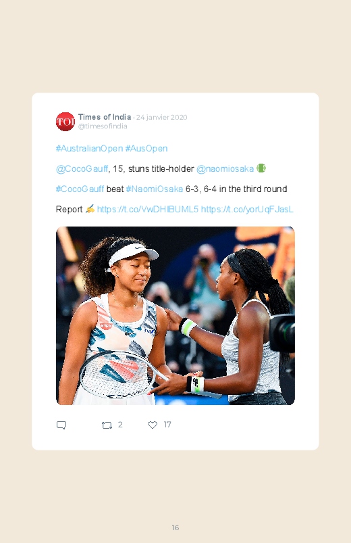Click the tennis ball emoji
Viewport: 351px width, 543px height.
[x=261, y=168]
